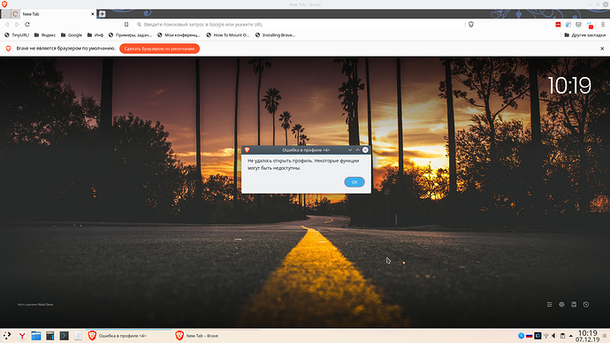Switch keyboard layout via Russian flag
Viewport: 610px width, 343px height.
coord(529,336)
